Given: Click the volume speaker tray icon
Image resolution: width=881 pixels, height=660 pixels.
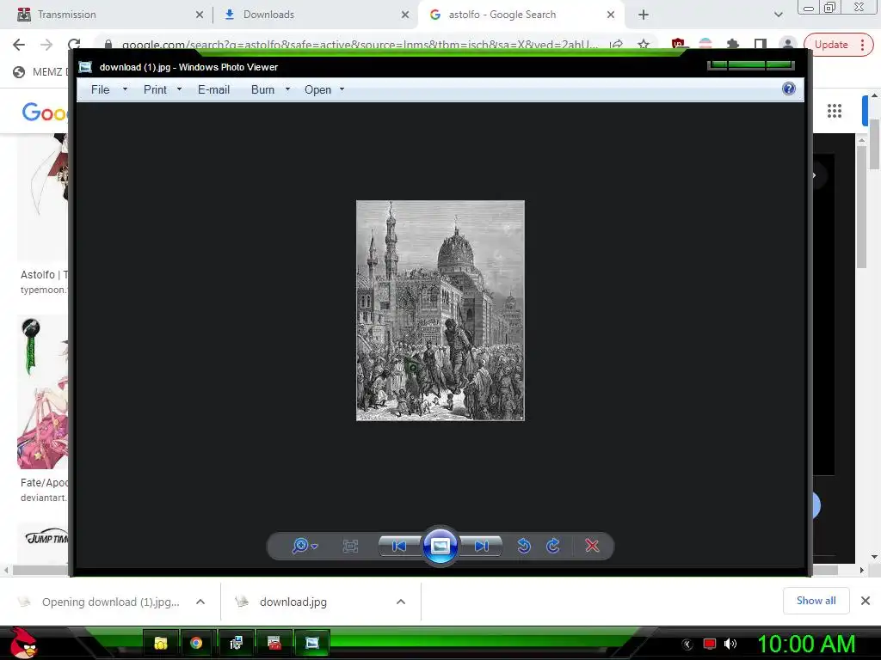Looking at the screenshot, I should [x=730, y=644].
